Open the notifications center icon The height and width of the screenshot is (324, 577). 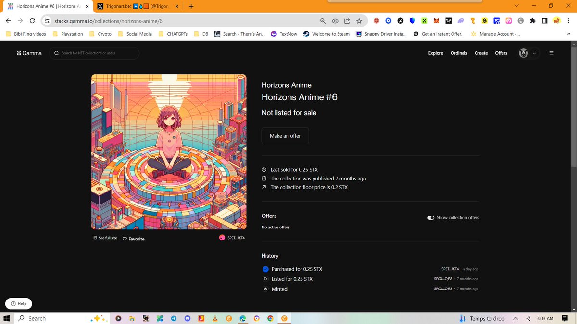564,318
